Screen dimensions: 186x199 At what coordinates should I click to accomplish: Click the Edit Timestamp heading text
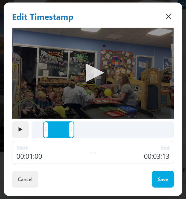click(43, 17)
